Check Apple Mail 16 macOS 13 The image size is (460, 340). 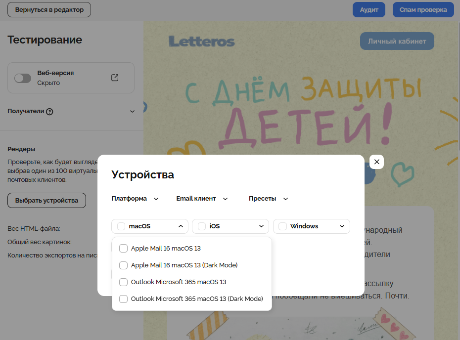(x=124, y=248)
